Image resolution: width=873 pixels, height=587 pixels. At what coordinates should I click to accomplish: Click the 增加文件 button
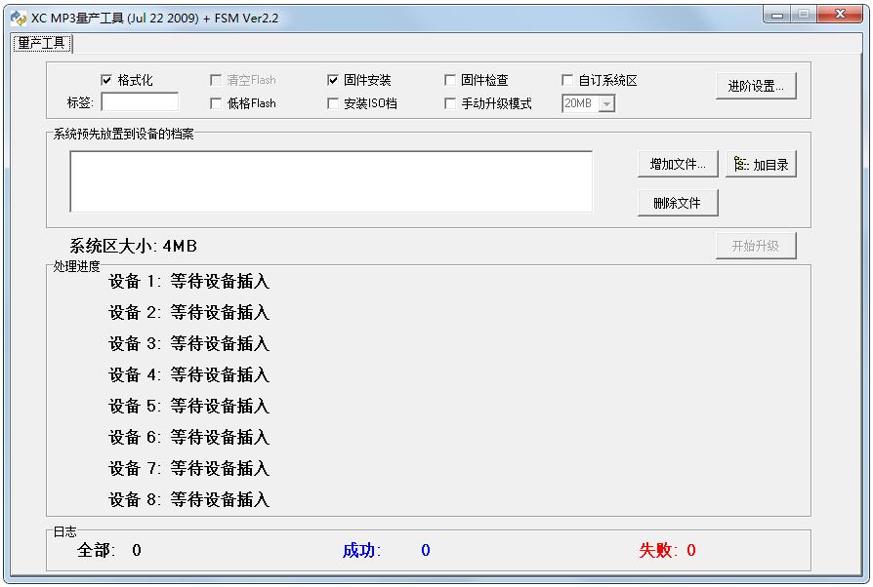[678, 165]
